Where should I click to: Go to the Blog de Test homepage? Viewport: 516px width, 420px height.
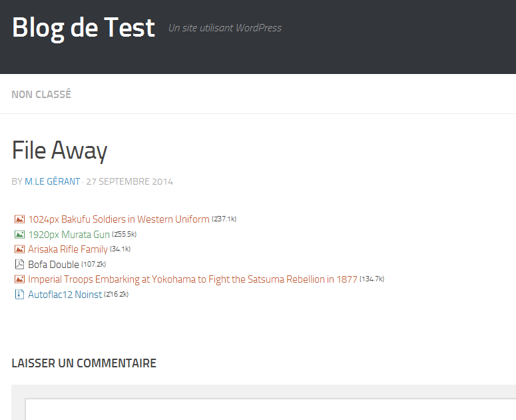84,28
